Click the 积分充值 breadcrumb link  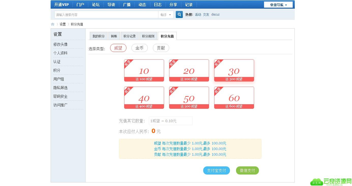click(77, 24)
